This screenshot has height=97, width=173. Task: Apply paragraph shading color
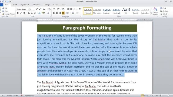pyautogui.click(x=73, y=13)
